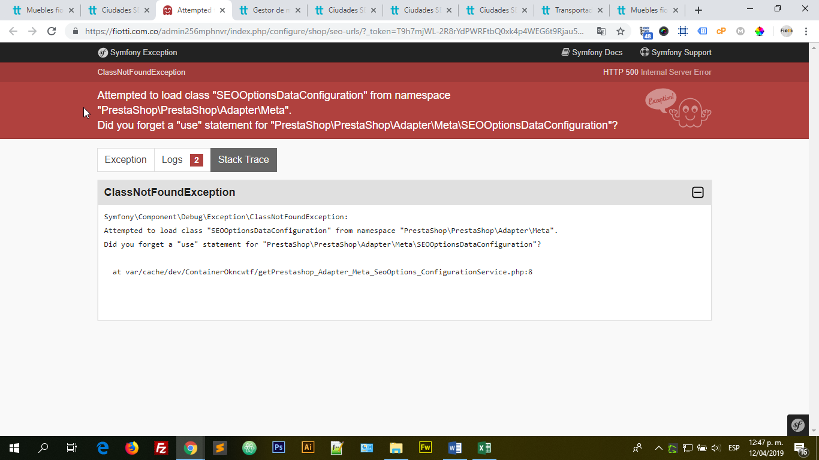Open the taskbar clock and calendar
The width and height of the screenshot is (819, 460).
(x=766, y=448)
